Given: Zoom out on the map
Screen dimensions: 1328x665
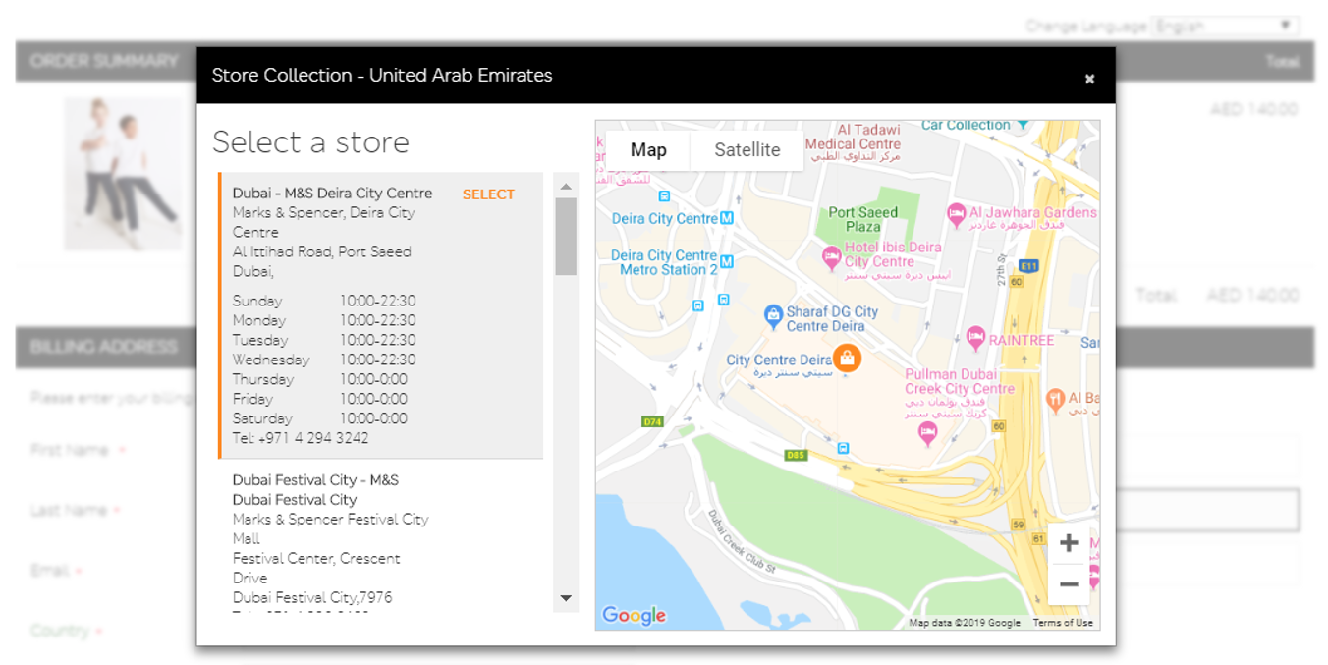Looking at the screenshot, I should pyautogui.click(x=1069, y=584).
